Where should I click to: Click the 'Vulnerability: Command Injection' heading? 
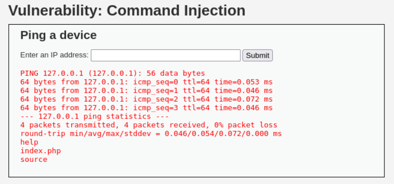(127, 11)
